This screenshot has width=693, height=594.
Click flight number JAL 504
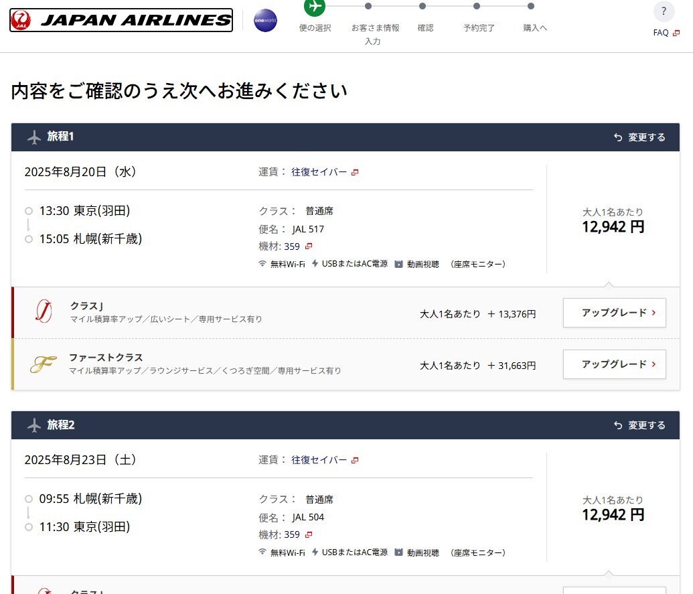coord(308,517)
